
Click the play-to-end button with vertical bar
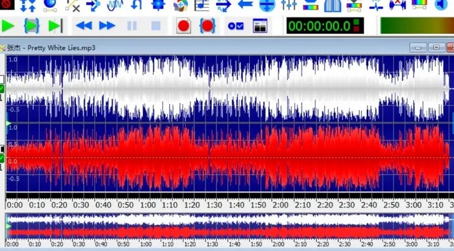(55, 26)
